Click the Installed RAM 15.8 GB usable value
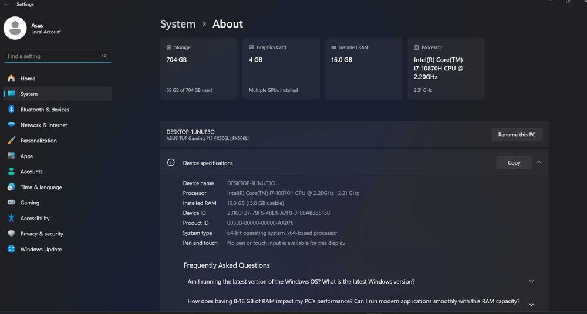The width and height of the screenshot is (587, 314). pos(255,203)
